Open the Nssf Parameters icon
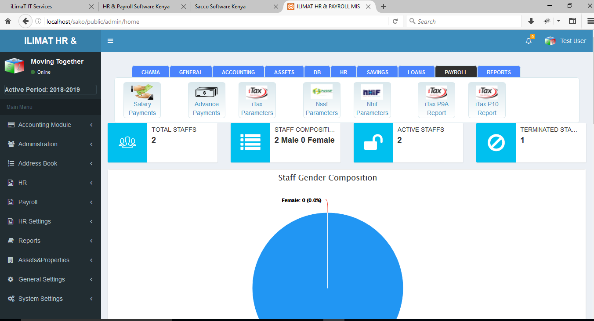 coord(322,100)
